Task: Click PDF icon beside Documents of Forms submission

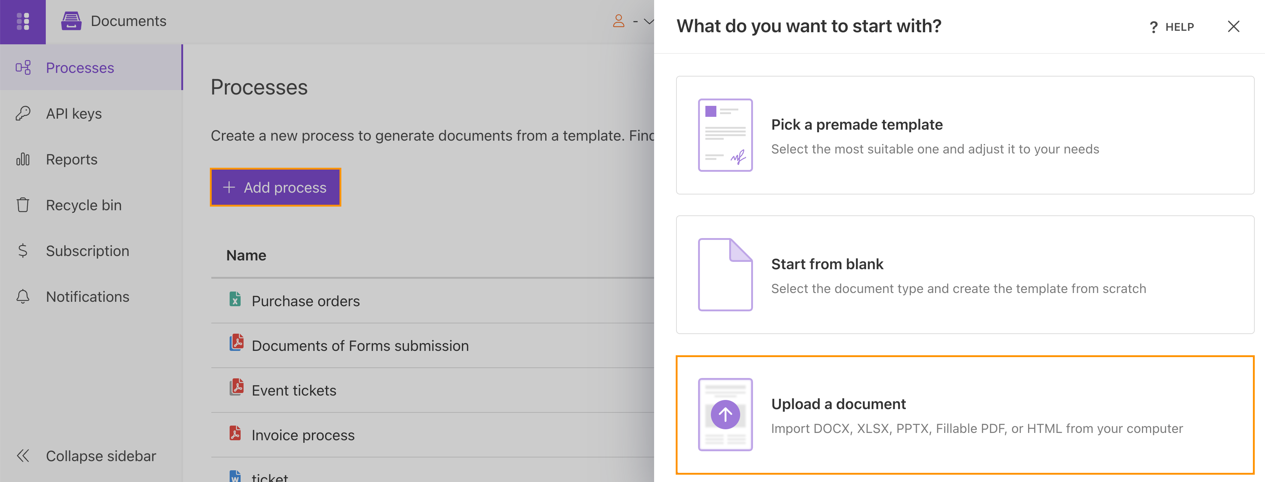Action: pyautogui.click(x=237, y=342)
